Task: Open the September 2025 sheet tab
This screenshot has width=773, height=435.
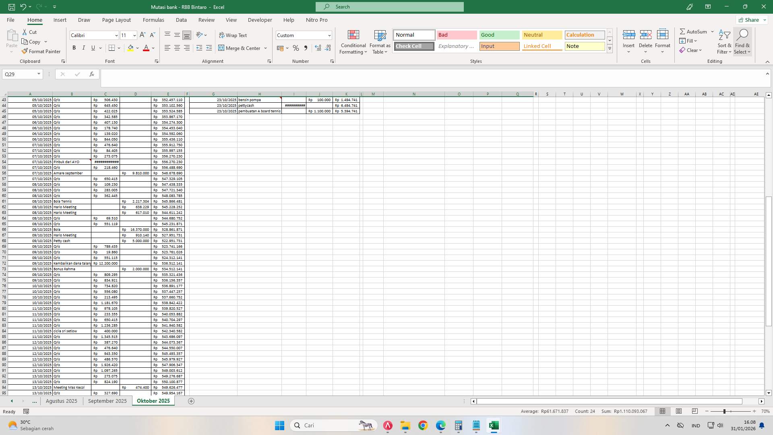Action: (107, 401)
